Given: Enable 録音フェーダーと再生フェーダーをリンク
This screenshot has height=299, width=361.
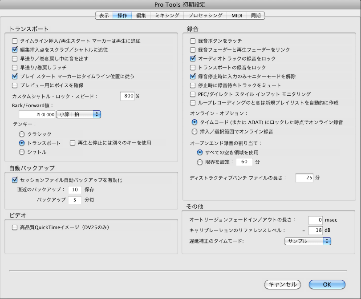Looking at the screenshot, I should 193,50.
